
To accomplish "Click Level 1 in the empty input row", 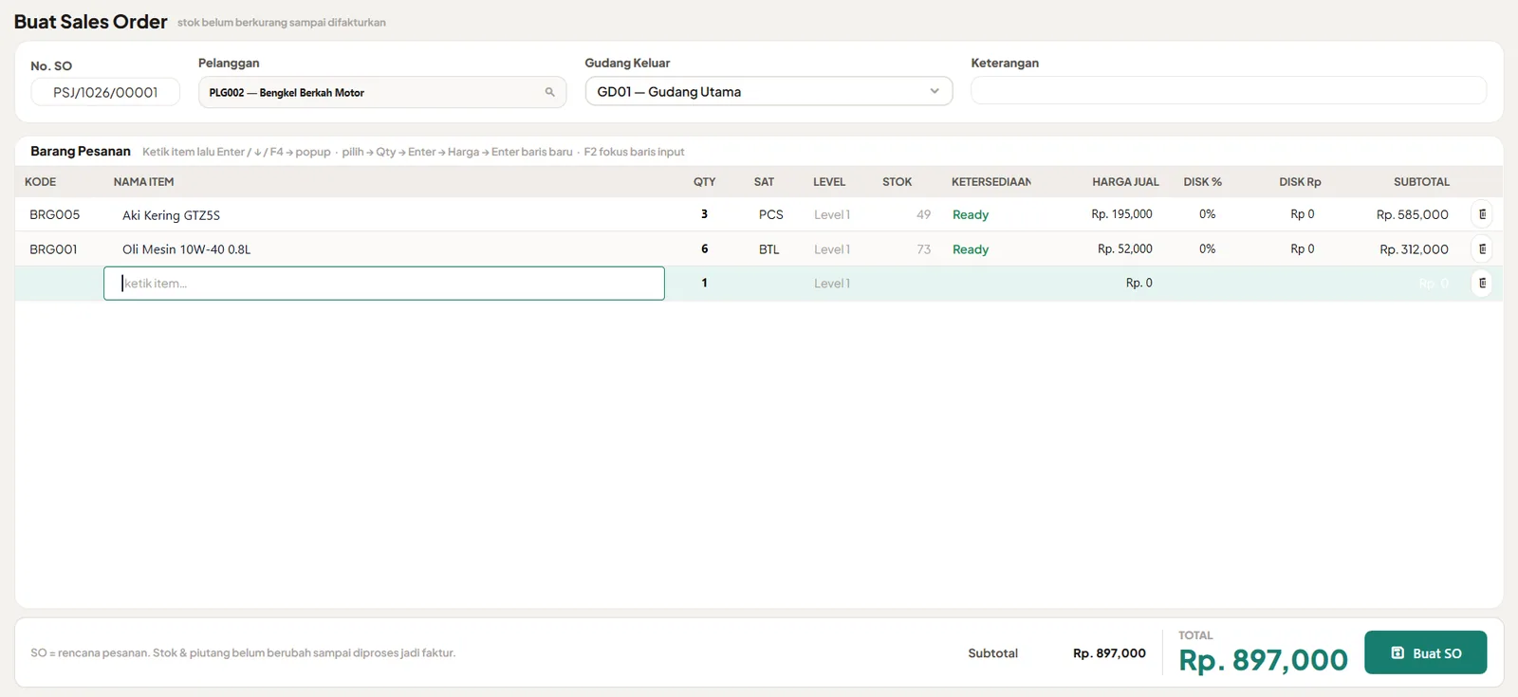I will click(x=832, y=284).
